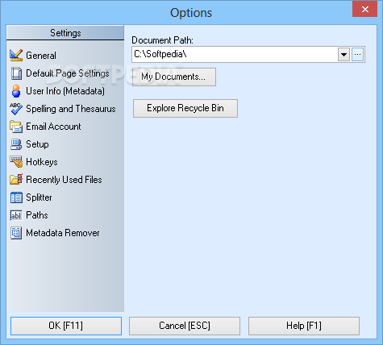
Task: Click the General settings pencil-and-ruler icon
Action: [x=16, y=55]
